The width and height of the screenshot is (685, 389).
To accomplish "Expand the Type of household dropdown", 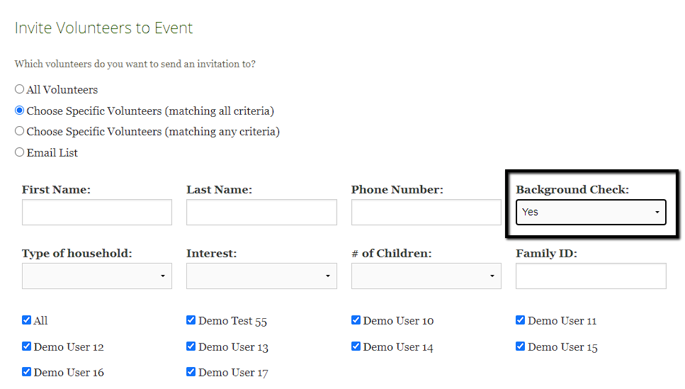I will (x=97, y=276).
